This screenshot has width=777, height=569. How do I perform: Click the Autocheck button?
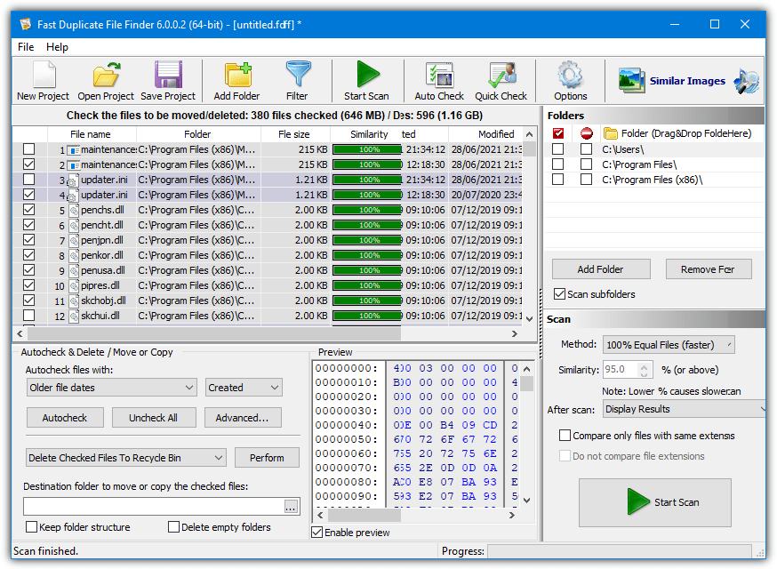coord(65,418)
